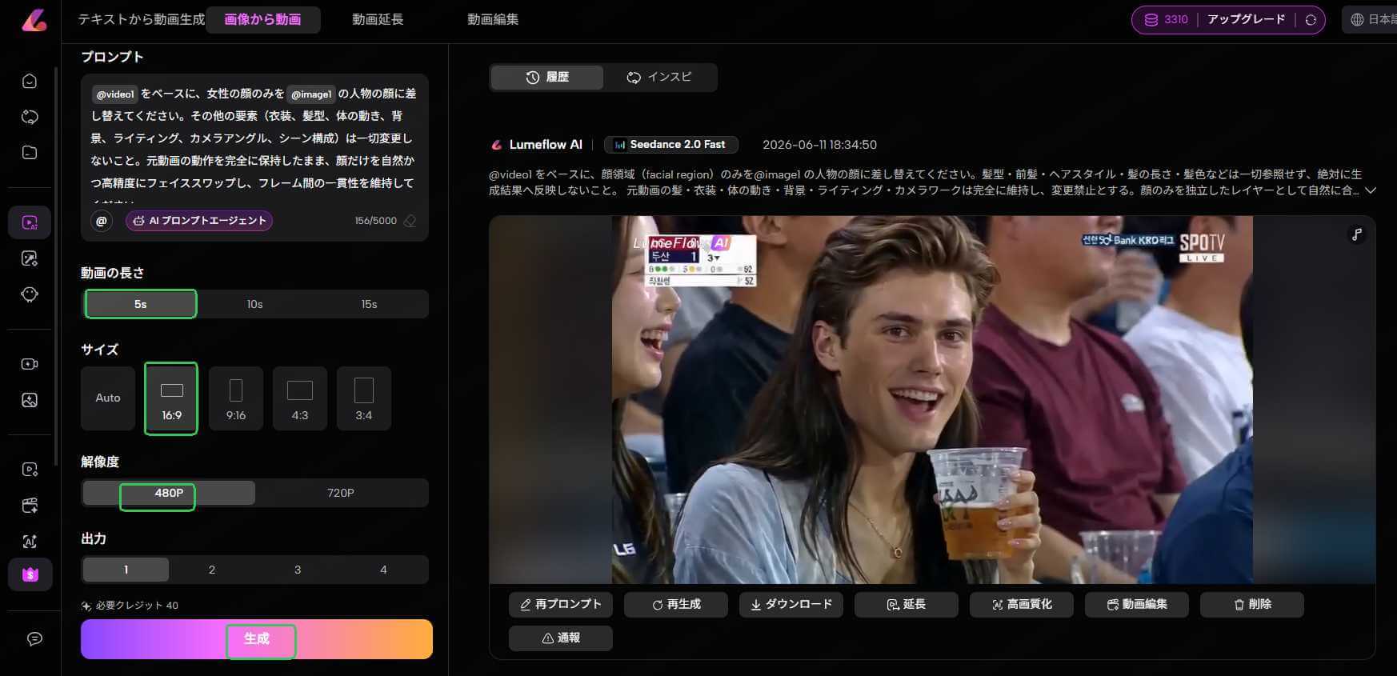Screen dimensions: 1397x676
Task: Clear prompt with the eraser icon
Action: pyautogui.click(x=410, y=221)
